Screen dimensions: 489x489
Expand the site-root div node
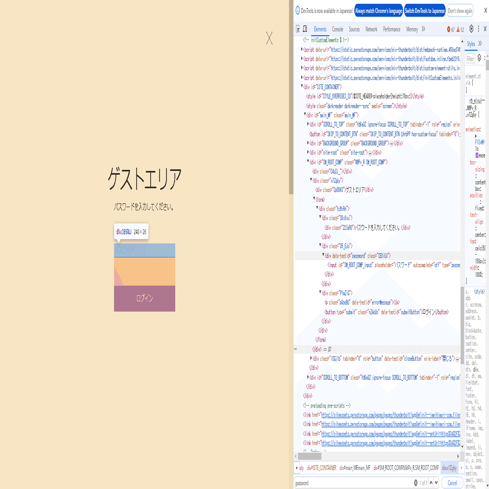point(308,152)
